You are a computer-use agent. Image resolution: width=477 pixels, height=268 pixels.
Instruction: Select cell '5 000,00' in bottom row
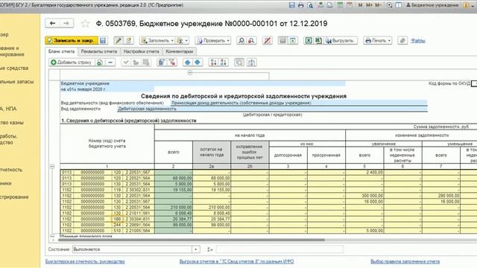coord(364,231)
